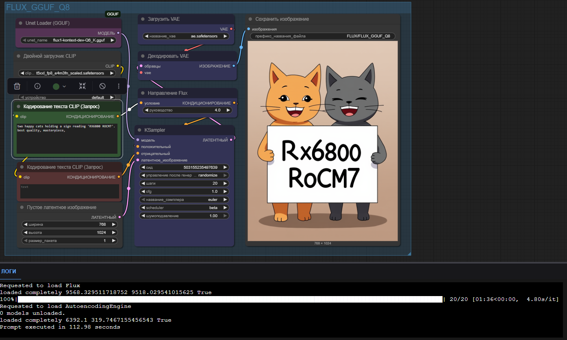Collapse the selected node with the minimize-arrows icon
567x340 pixels.
tap(82, 86)
